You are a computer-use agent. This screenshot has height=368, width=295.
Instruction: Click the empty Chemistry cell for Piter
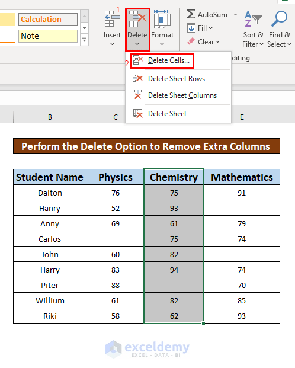click(174, 285)
